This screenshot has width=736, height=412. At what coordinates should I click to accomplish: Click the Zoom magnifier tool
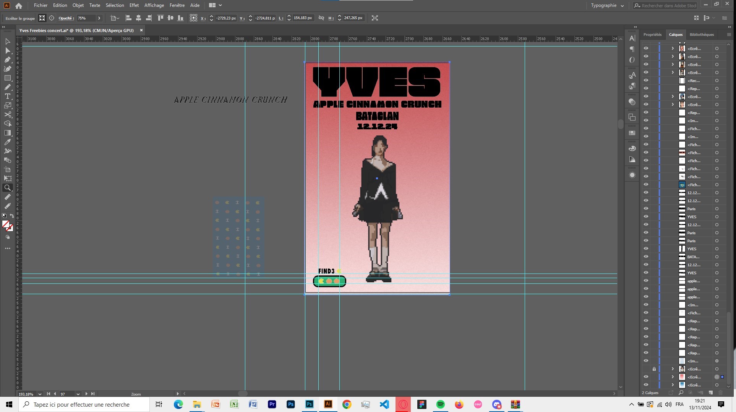click(7, 188)
